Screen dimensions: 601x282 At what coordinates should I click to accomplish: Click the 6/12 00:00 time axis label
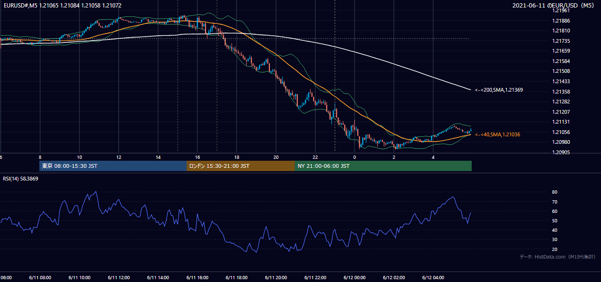point(355,277)
